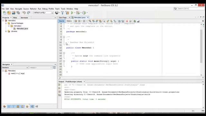
Task: Click the Uncomment icon in editor toolbar
Action: (138, 21)
